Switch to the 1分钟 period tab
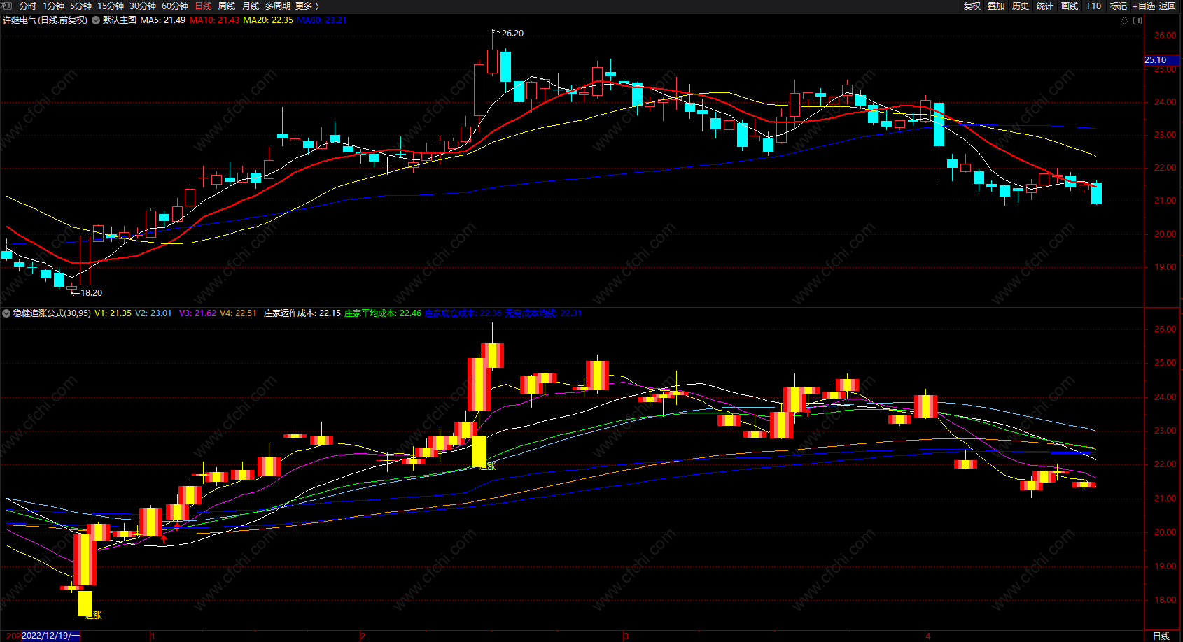1183x642 pixels. tap(54, 6)
